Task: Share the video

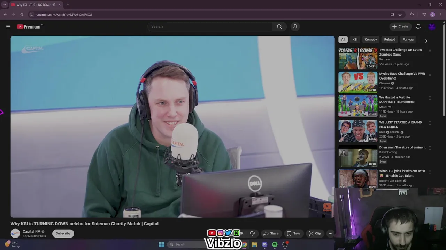Action: [271, 233]
